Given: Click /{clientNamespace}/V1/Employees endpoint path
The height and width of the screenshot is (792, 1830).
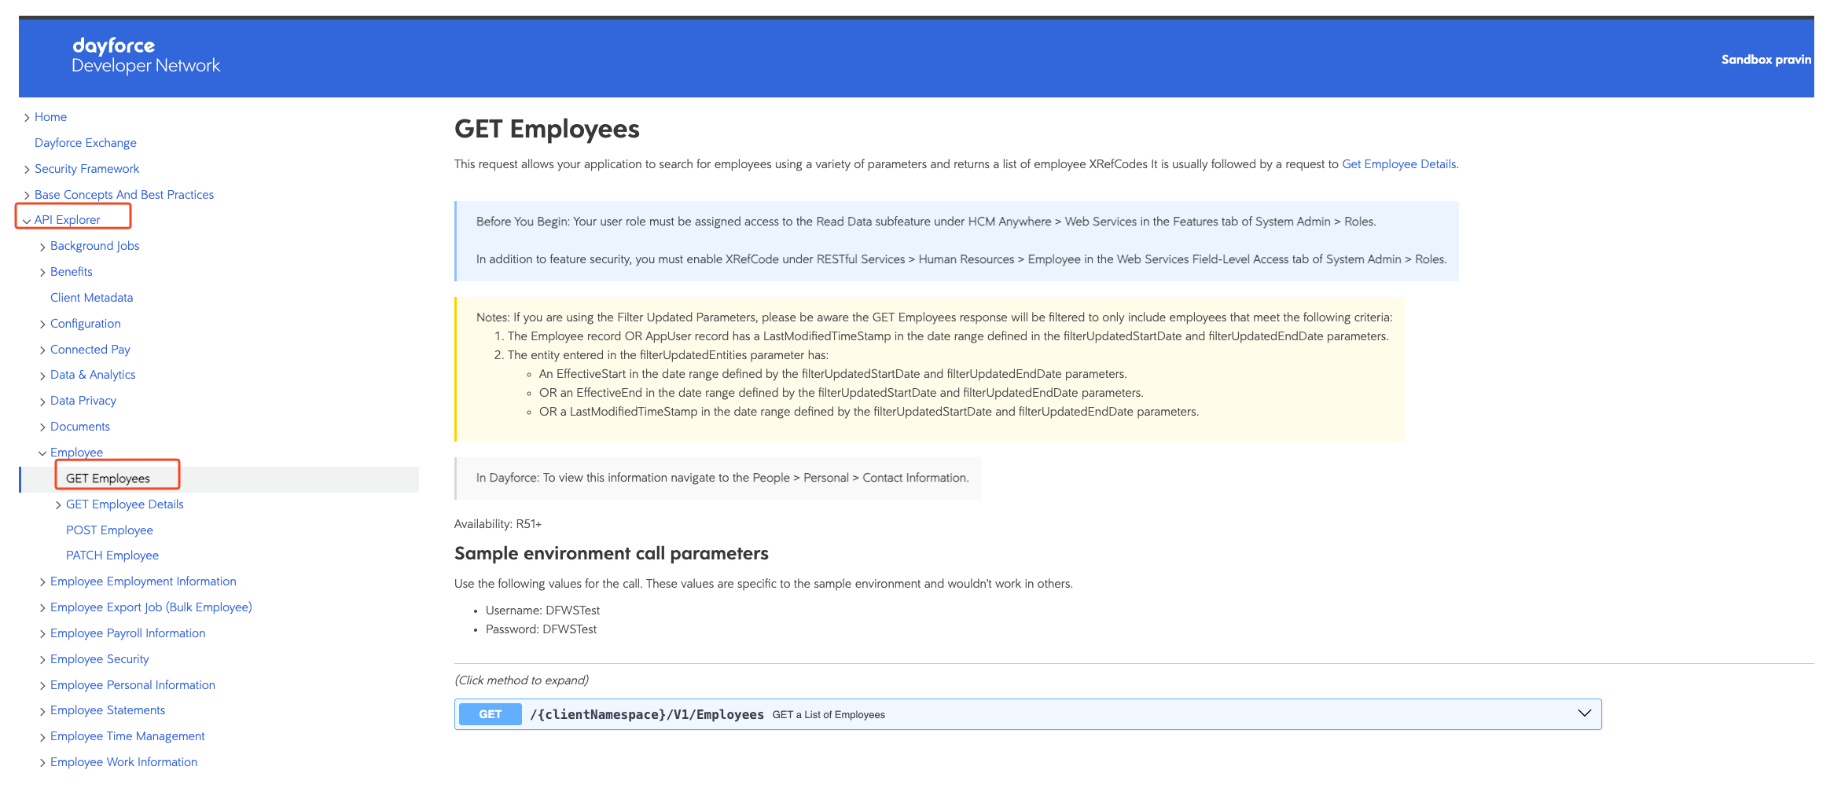Looking at the screenshot, I should pos(647,714).
